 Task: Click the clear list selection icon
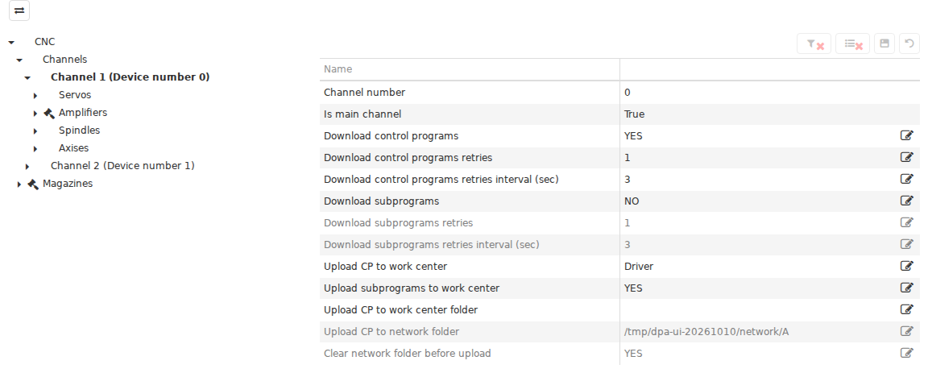pos(852,44)
